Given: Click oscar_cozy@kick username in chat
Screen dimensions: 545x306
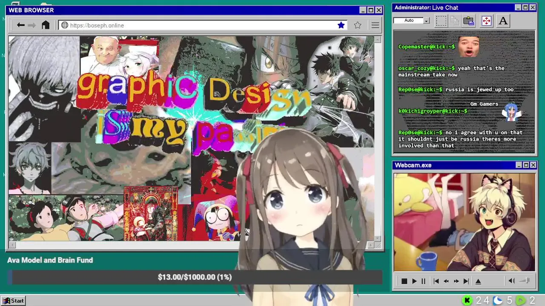Looking at the screenshot, I should click(x=427, y=68).
